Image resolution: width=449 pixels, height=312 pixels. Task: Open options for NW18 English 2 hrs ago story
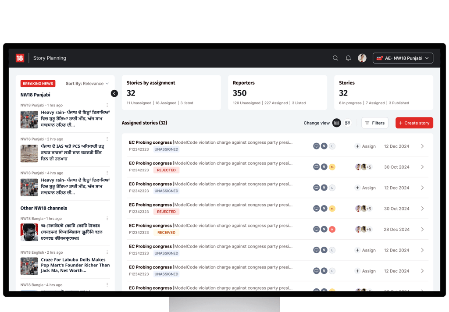[x=107, y=252]
